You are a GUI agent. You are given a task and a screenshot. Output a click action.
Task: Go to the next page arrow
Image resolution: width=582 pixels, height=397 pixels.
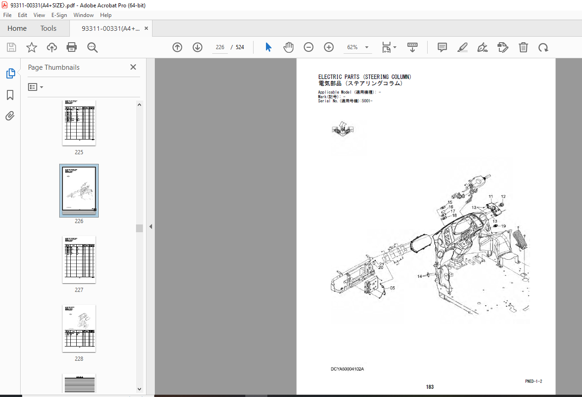click(x=198, y=47)
